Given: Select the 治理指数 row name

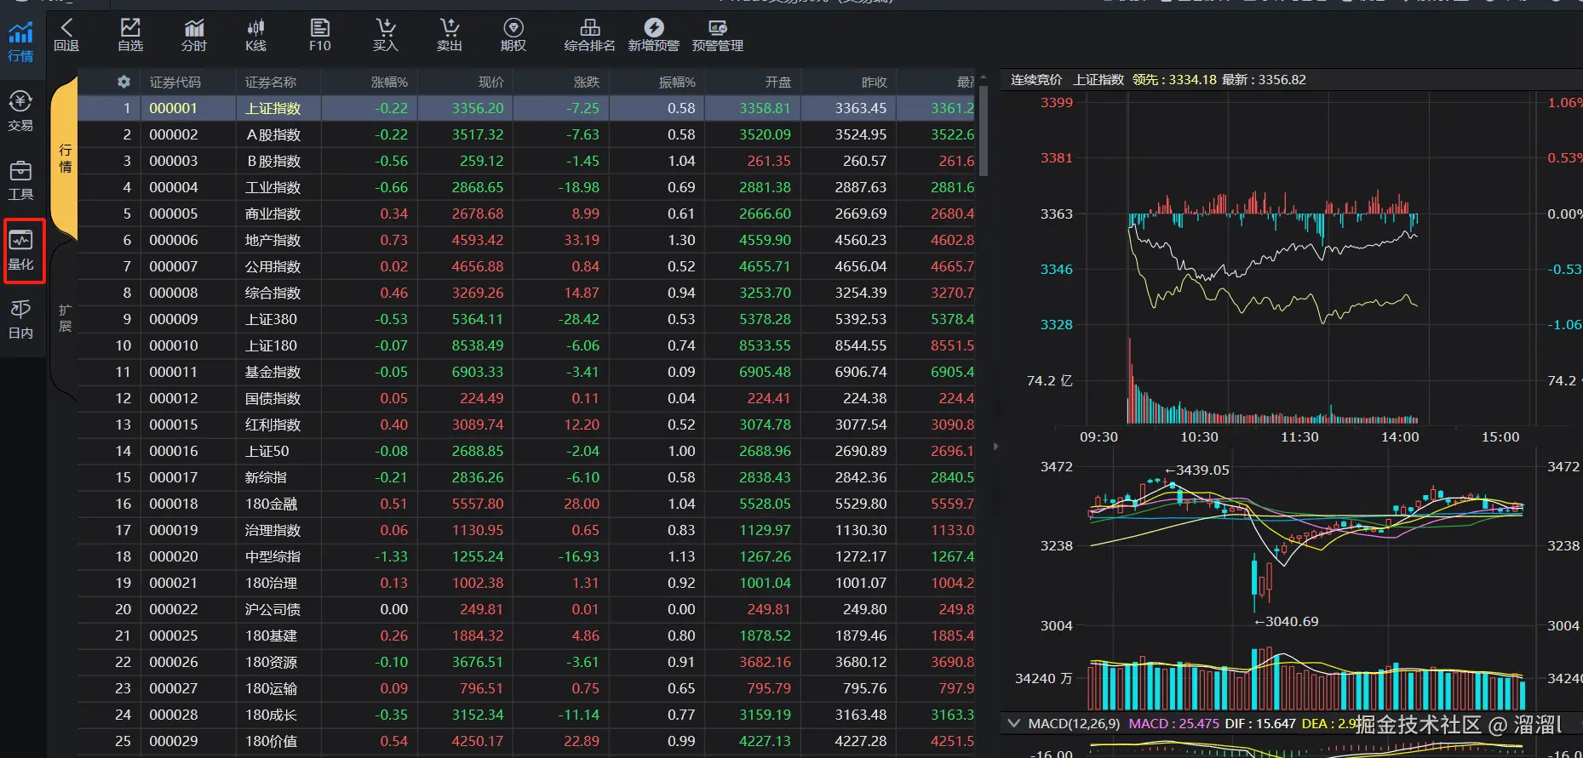Looking at the screenshot, I should click(x=273, y=530).
